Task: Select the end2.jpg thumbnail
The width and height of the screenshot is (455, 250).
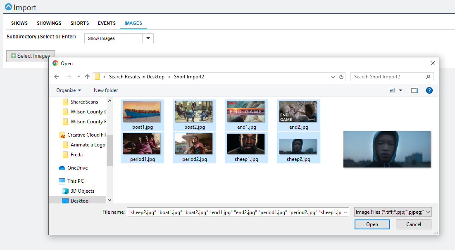Action: pos(299,115)
